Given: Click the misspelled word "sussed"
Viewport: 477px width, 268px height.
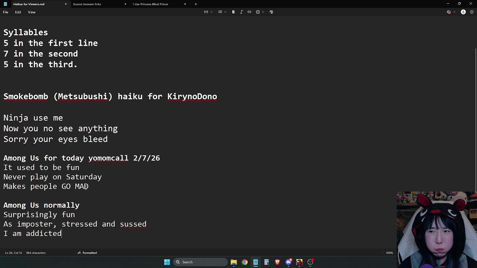Looking at the screenshot, I should click(x=133, y=224).
